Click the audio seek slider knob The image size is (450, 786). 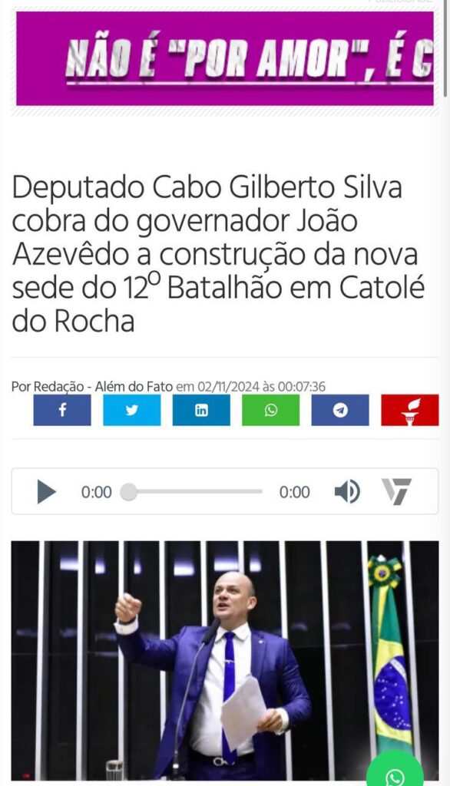(128, 492)
